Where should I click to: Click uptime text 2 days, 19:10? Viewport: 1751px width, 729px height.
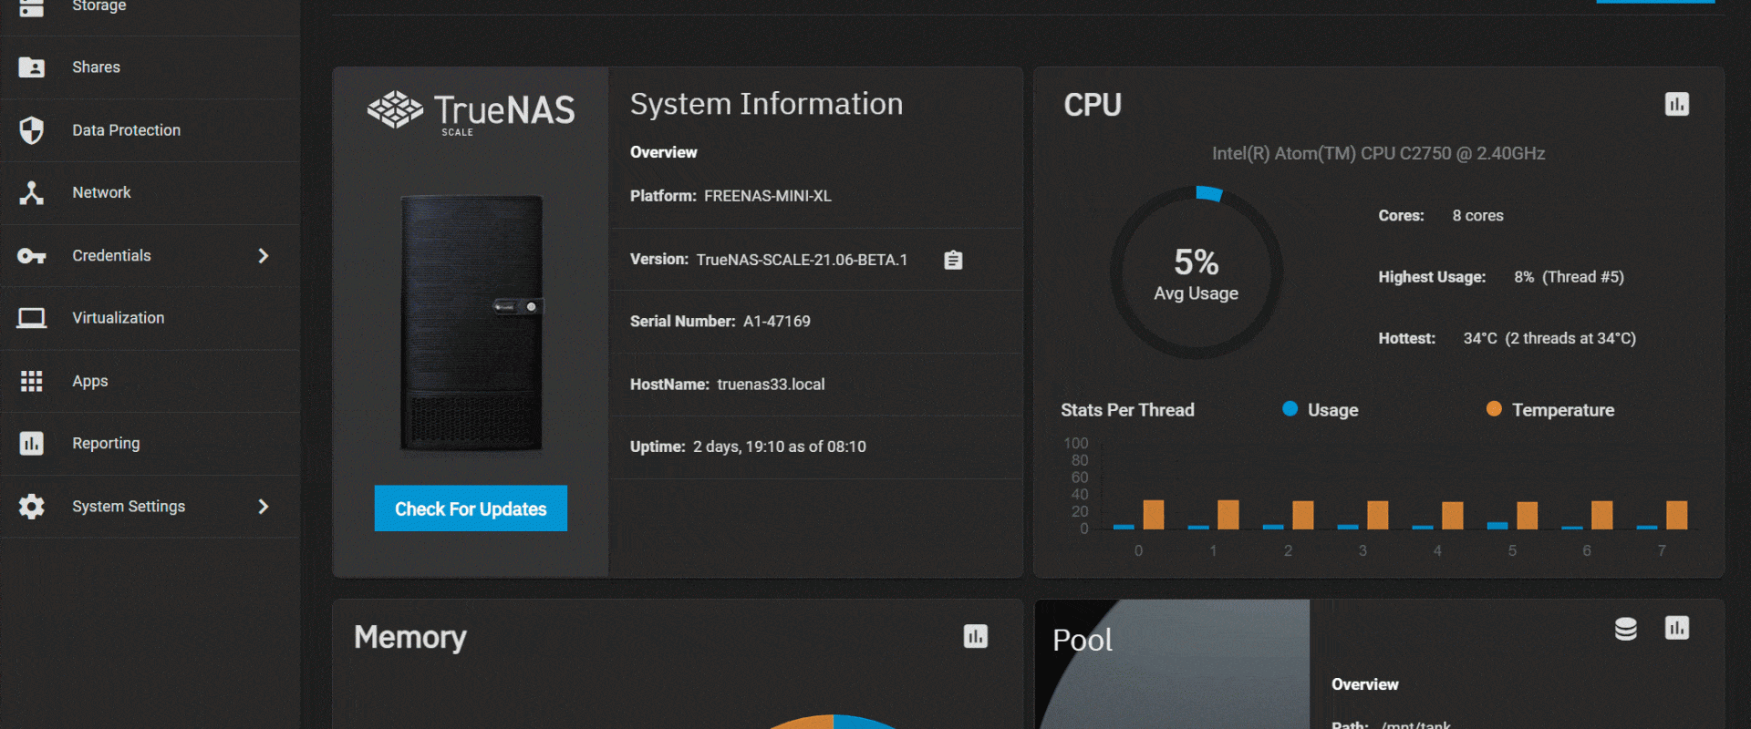pyautogui.click(x=780, y=447)
